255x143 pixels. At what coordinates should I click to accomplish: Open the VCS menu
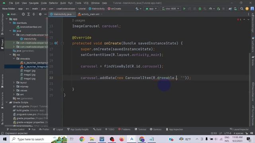pos(86,3)
